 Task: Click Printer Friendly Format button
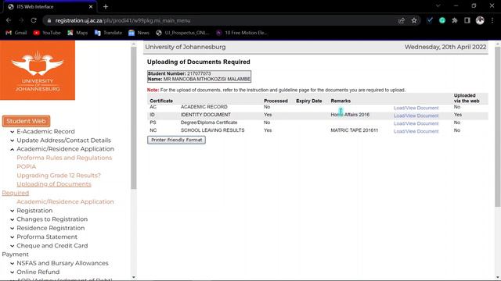point(176,140)
